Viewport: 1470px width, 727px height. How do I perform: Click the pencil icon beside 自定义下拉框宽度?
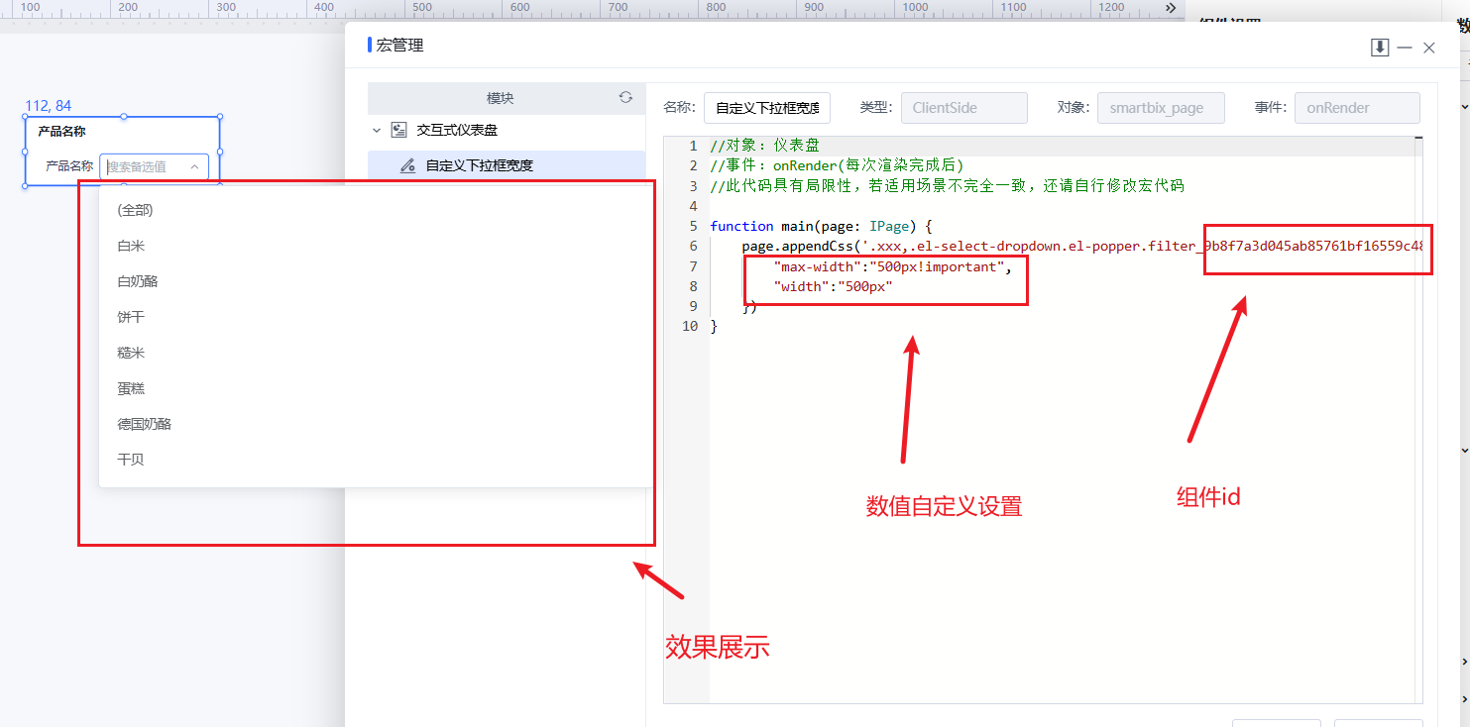pyautogui.click(x=407, y=165)
